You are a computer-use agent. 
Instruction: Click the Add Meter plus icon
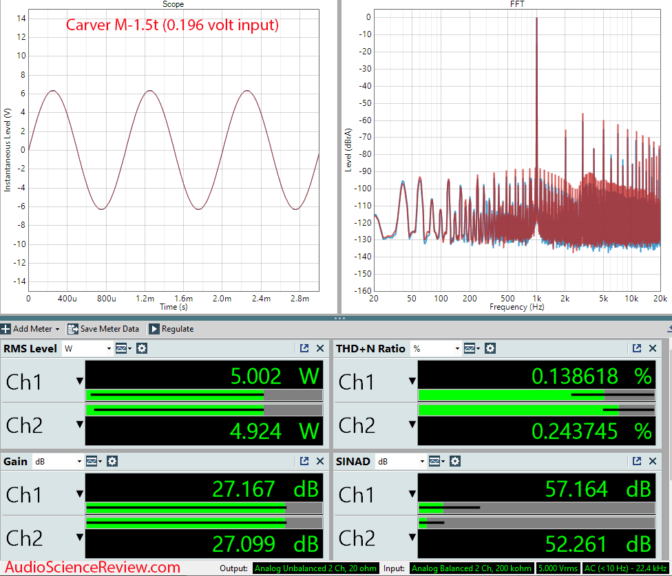6,329
